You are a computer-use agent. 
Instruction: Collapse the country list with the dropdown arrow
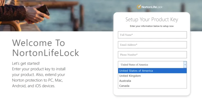click(185, 65)
